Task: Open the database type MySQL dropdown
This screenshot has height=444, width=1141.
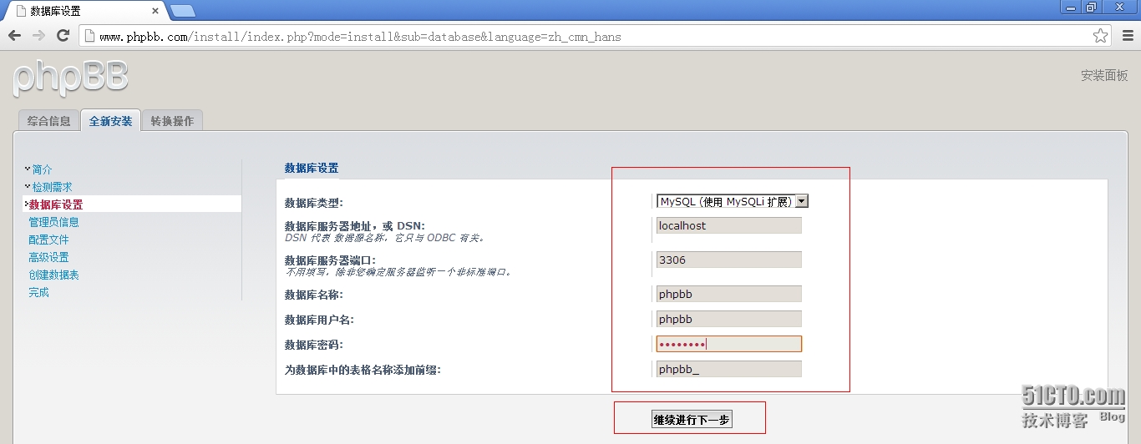Action: click(733, 201)
